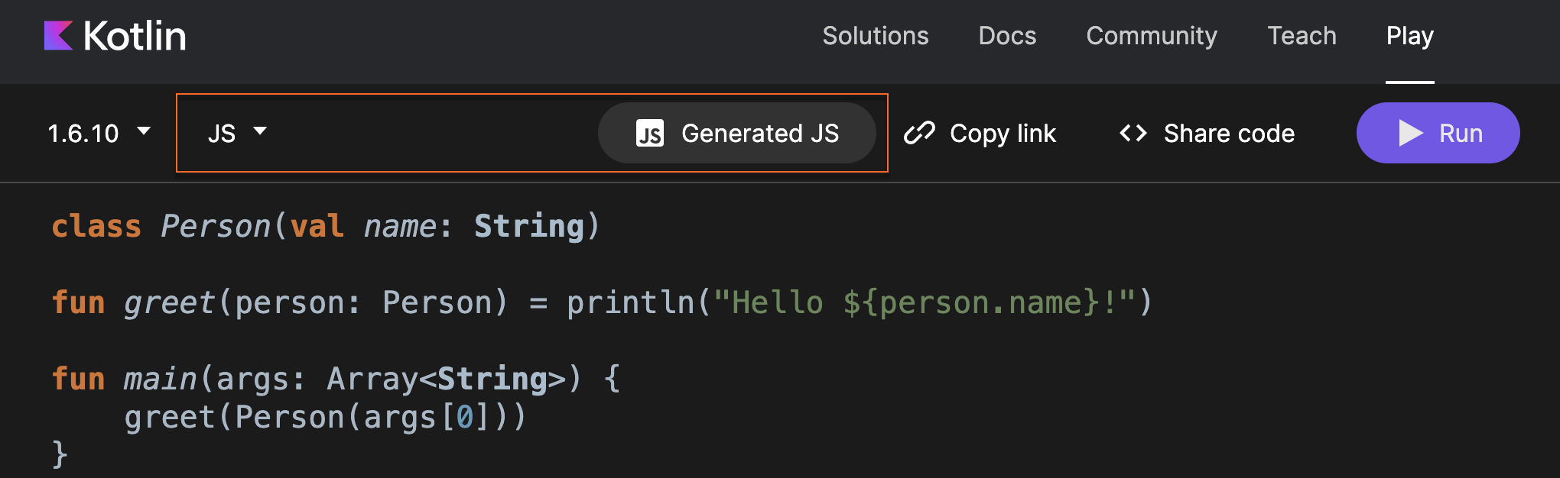Click the chain link icon beside Copy link

919,133
